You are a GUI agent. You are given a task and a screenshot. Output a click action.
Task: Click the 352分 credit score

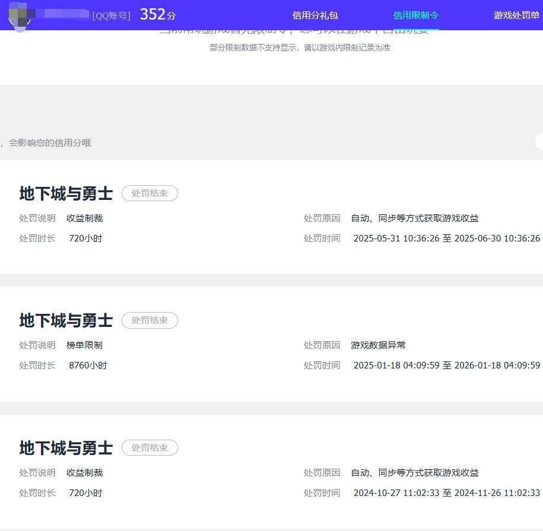(x=158, y=15)
